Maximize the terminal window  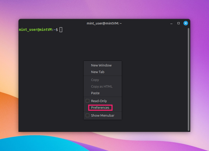click(179, 23)
